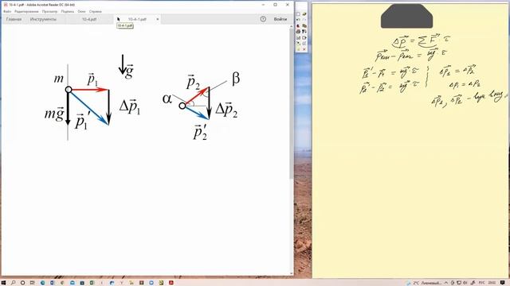Image resolution: width=510 pixels, height=286 pixels.
Task: Click the Acrobat Reader app icon in title bar
Action: pyautogui.click(x=6, y=5)
